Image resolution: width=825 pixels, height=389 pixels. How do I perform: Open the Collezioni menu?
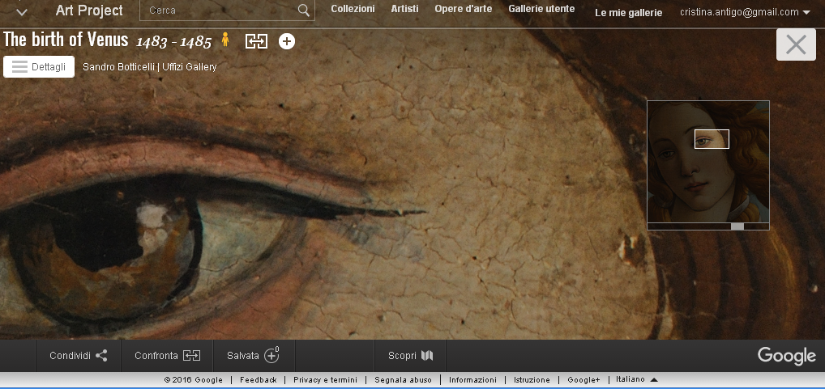coord(353,9)
